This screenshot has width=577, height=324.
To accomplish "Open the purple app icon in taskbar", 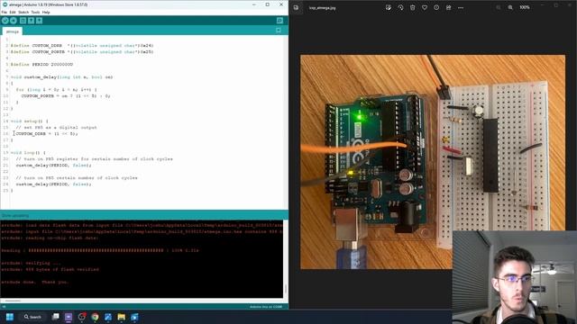I will tap(69, 317).
